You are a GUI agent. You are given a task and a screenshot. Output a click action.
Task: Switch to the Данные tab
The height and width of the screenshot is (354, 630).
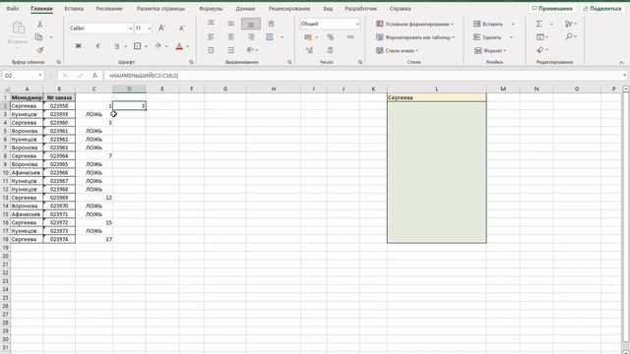[x=245, y=9]
